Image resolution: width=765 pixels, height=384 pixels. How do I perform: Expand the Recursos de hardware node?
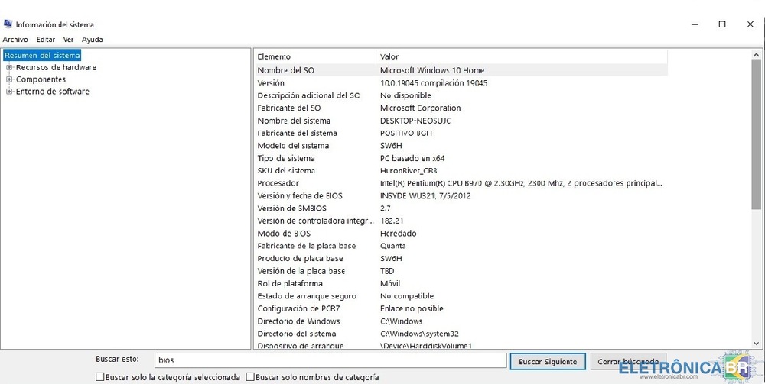(9, 67)
